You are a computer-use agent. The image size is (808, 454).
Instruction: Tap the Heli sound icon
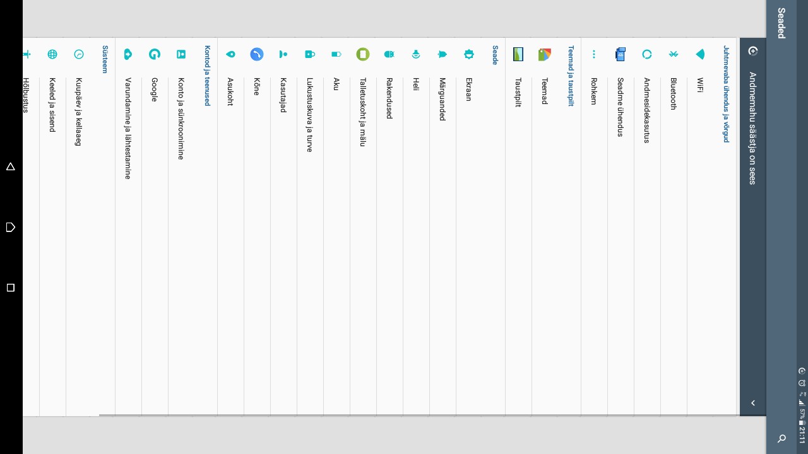416,54
